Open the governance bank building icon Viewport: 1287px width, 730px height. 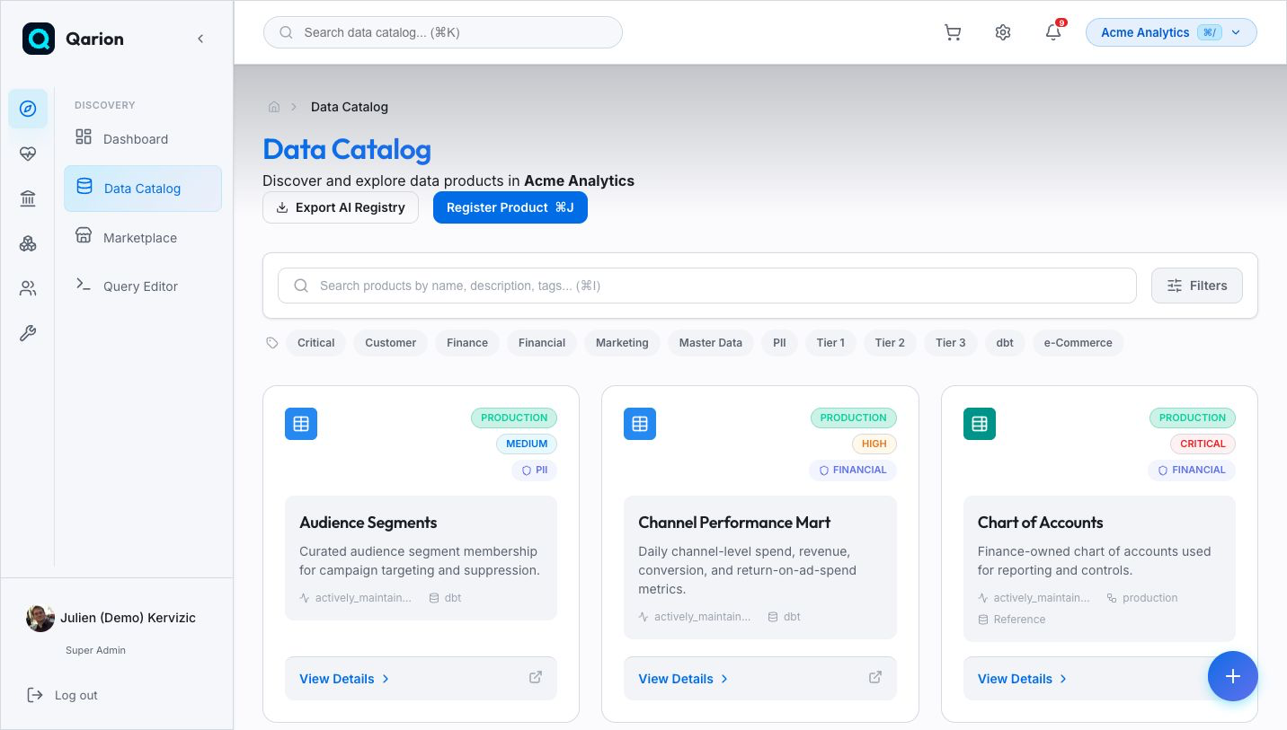(x=28, y=198)
